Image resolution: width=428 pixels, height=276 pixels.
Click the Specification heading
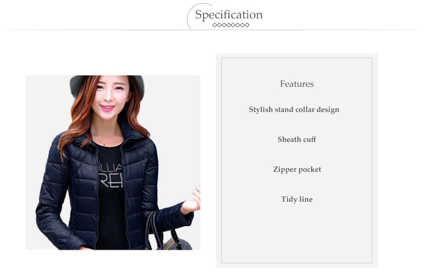pos(229,15)
